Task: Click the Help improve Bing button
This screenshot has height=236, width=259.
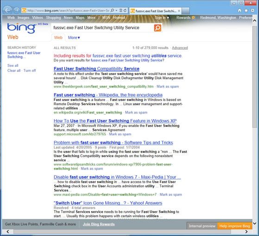Action: pos(234,226)
